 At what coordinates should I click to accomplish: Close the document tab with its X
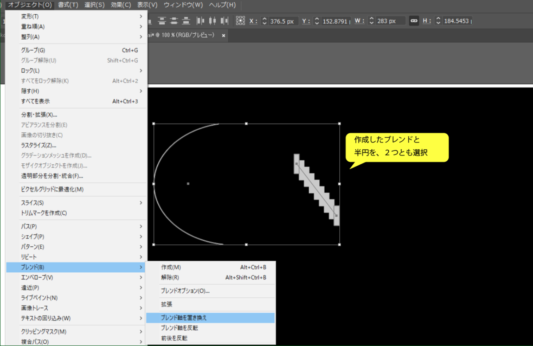pyautogui.click(x=223, y=35)
